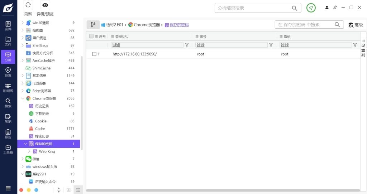
Task: Click the 高级 advanced search button
Action: (356, 25)
